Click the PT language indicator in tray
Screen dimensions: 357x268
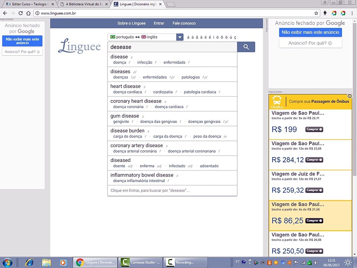click(238, 262)
